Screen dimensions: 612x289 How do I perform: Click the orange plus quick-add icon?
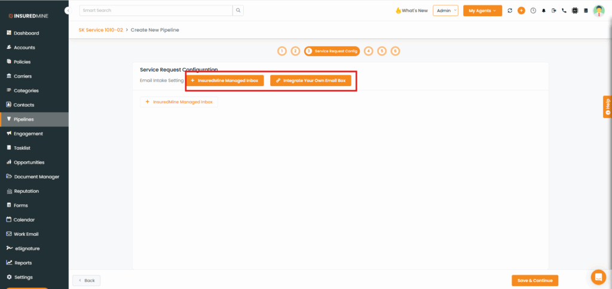tap(521, 11)
